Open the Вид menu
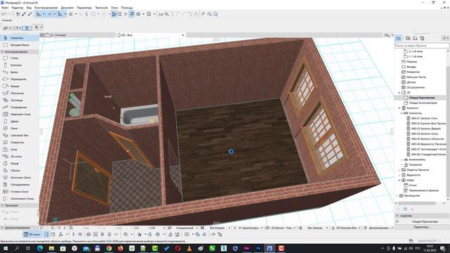 click(x=29, y=8)
